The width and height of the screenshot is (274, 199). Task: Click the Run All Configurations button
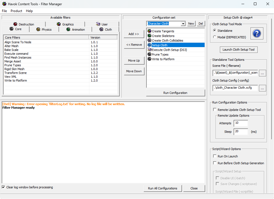tap(163, 188)
